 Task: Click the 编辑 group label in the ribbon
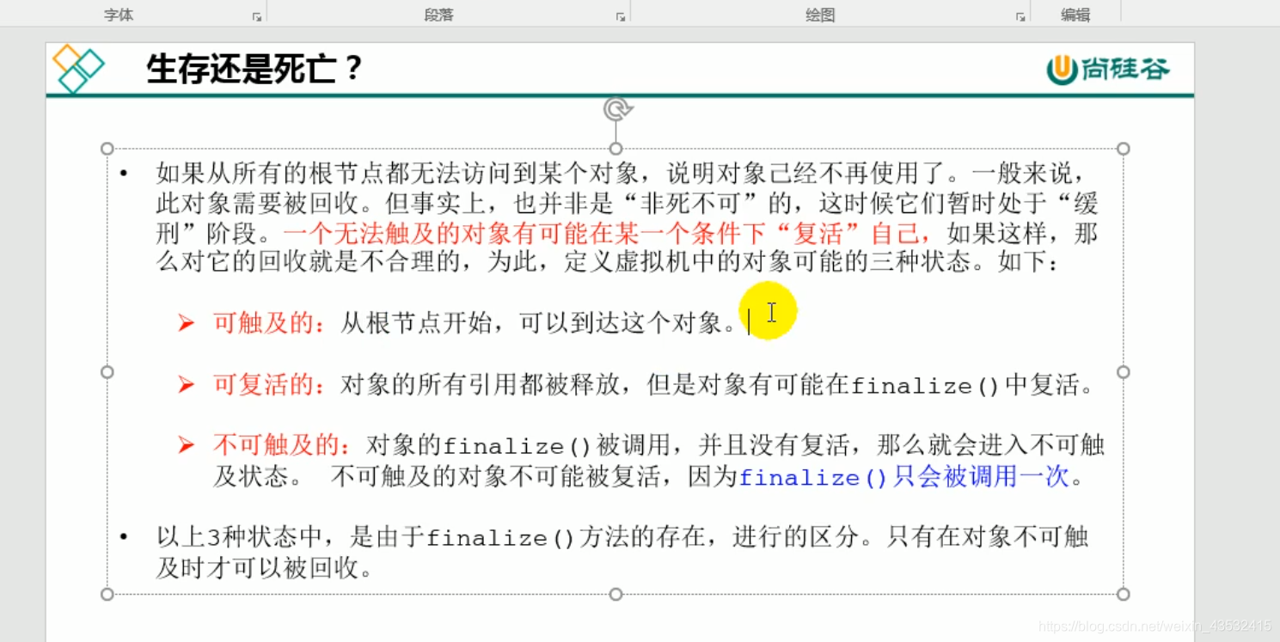pos(1075,15)
